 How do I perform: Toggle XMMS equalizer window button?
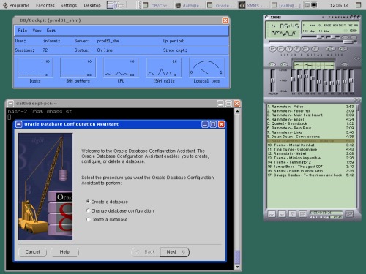pyautogui.click(x=345, y=37)
